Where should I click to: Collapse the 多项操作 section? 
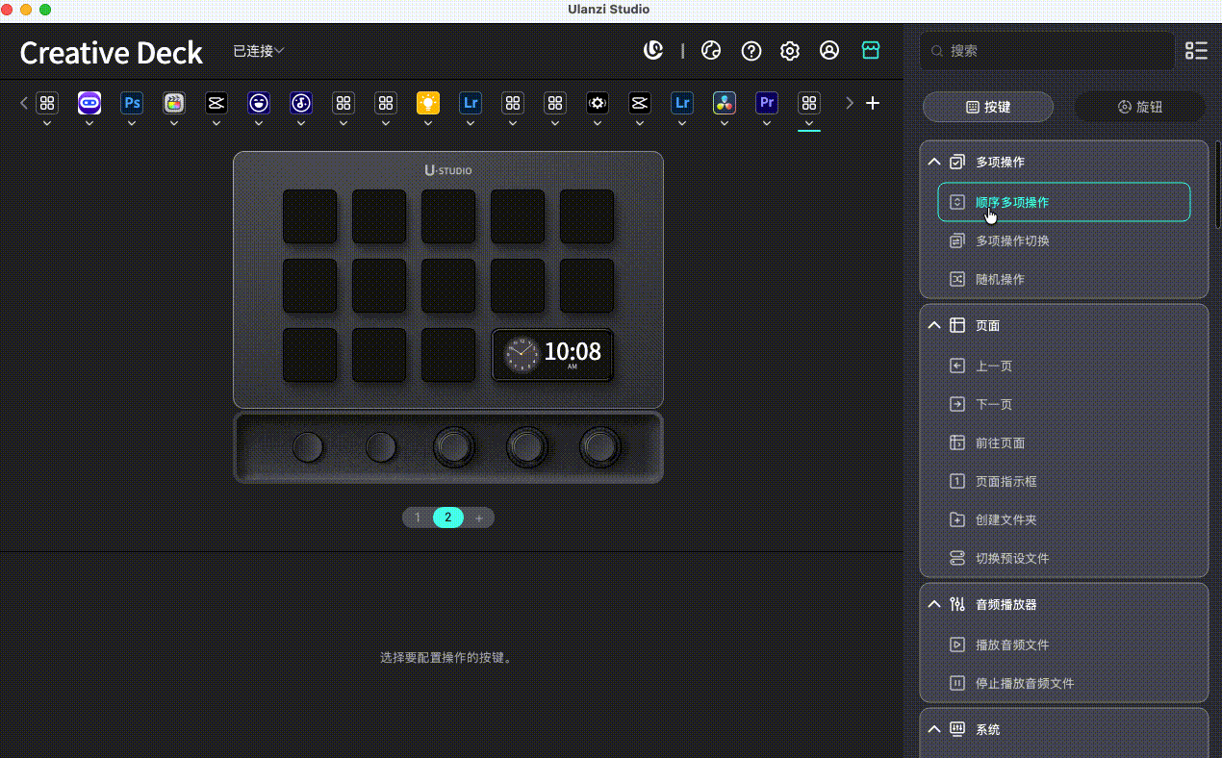[x=934, y=163]
